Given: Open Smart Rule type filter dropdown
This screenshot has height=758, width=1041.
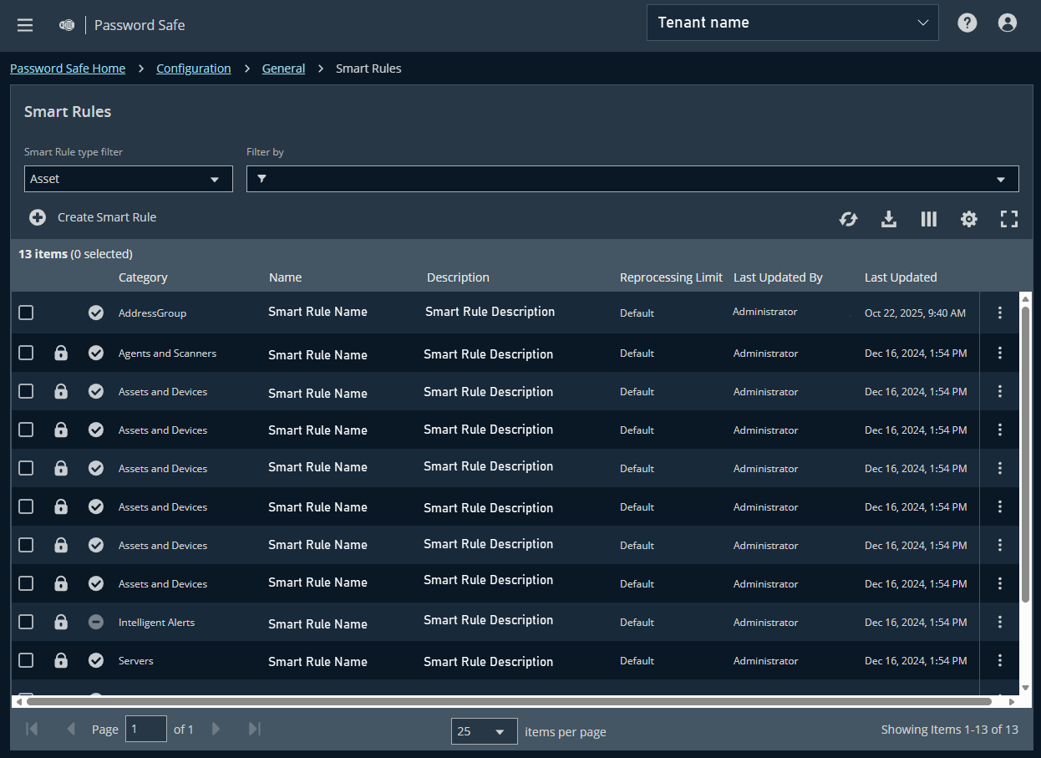Looking at the screenshot, I should coord(128,179).
